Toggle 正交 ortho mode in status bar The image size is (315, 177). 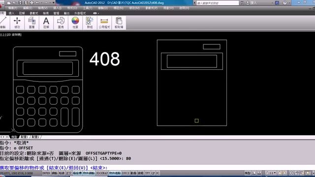(69, 173)
